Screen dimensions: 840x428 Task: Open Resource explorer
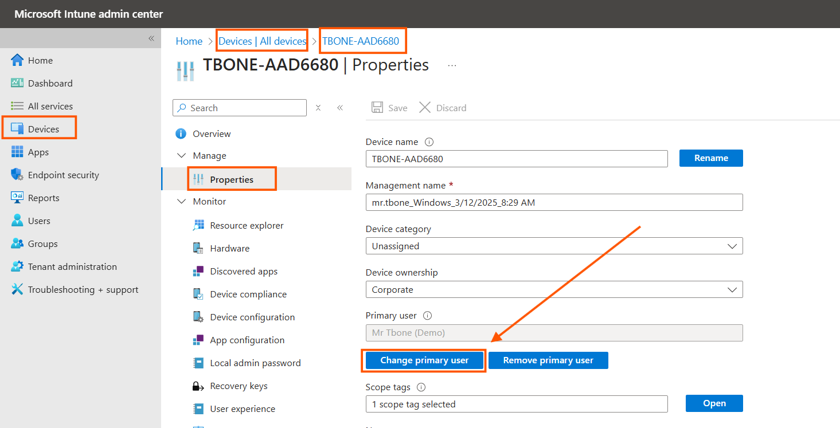pos(247,225)
